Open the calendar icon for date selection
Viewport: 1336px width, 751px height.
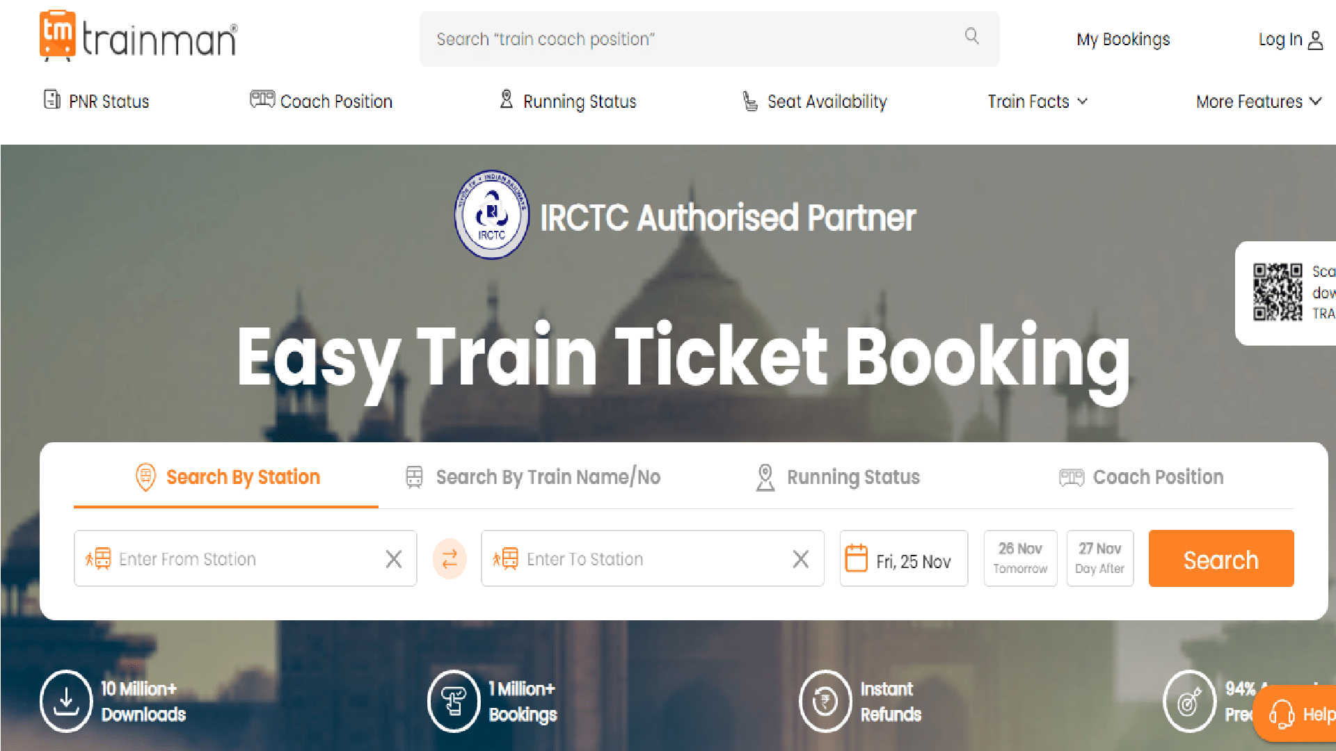857,558
